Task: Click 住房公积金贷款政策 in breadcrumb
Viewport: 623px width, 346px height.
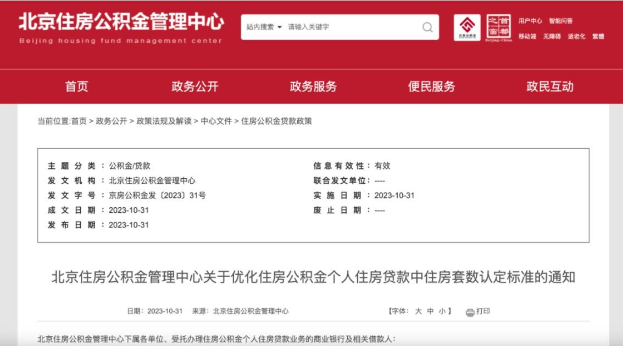Action: click(x=276, y=121)
